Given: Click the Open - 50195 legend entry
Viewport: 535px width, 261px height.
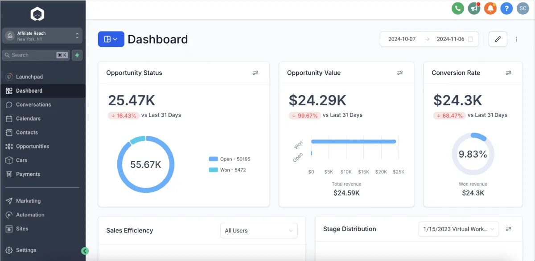Looking at the screenshot, I should (230, 159).
